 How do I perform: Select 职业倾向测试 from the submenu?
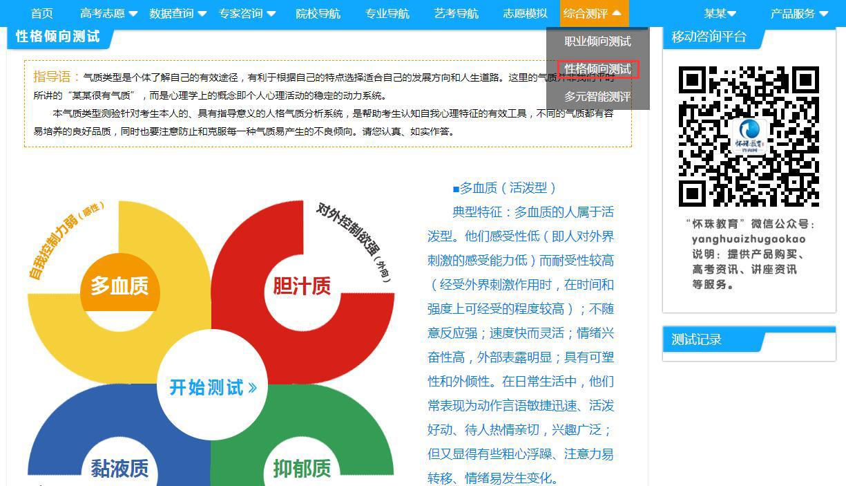[597, 41]
